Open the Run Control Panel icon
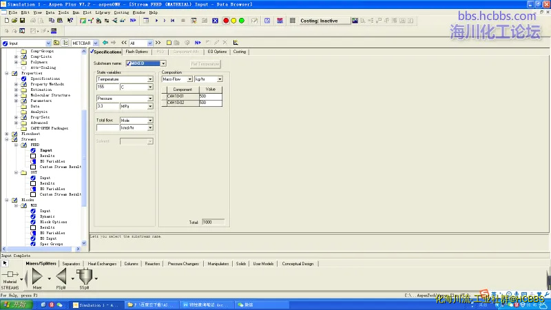Image resolution: width=551 pixels, height=310 pixels. pyautogui.click(x=194, y=21)
